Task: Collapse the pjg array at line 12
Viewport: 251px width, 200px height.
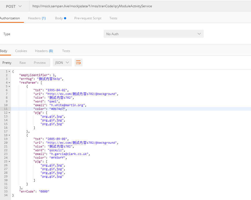Action: [9, 113]
